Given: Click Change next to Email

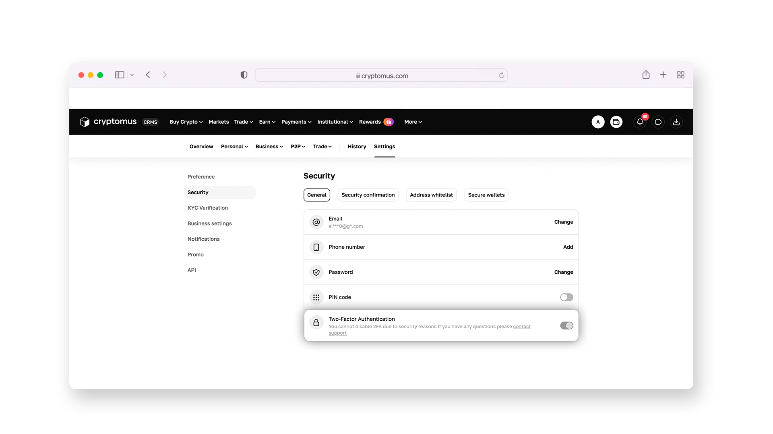Looking at the screenshot, I should (563, 222).
